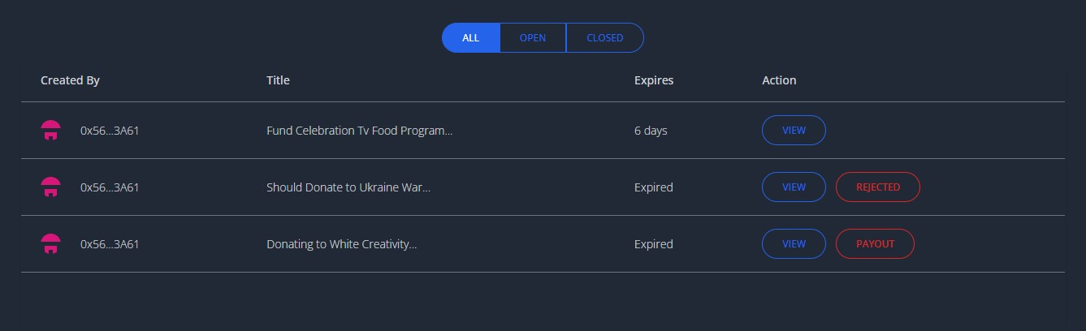The image size is (1086, 331).
Task: Click the 6 days expiry text
Action: (x=651, y=131)
